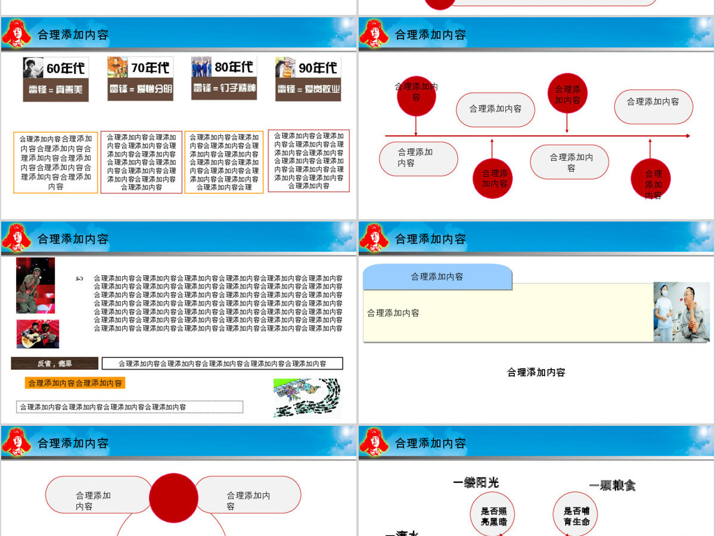Select the Lei Feng icon on the concert photos slide
Image resolution: width=715 pixels, height=536 pixels.
tap(16, 238)
